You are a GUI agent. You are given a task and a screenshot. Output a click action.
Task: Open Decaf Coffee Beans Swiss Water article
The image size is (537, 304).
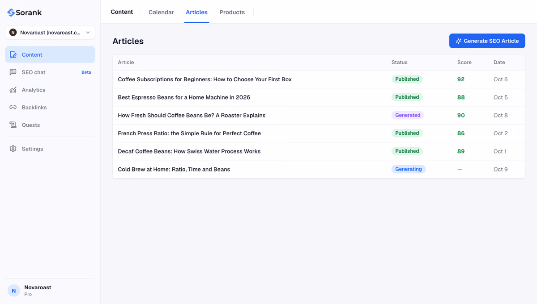pyautogui.click(x=189, y=151)
